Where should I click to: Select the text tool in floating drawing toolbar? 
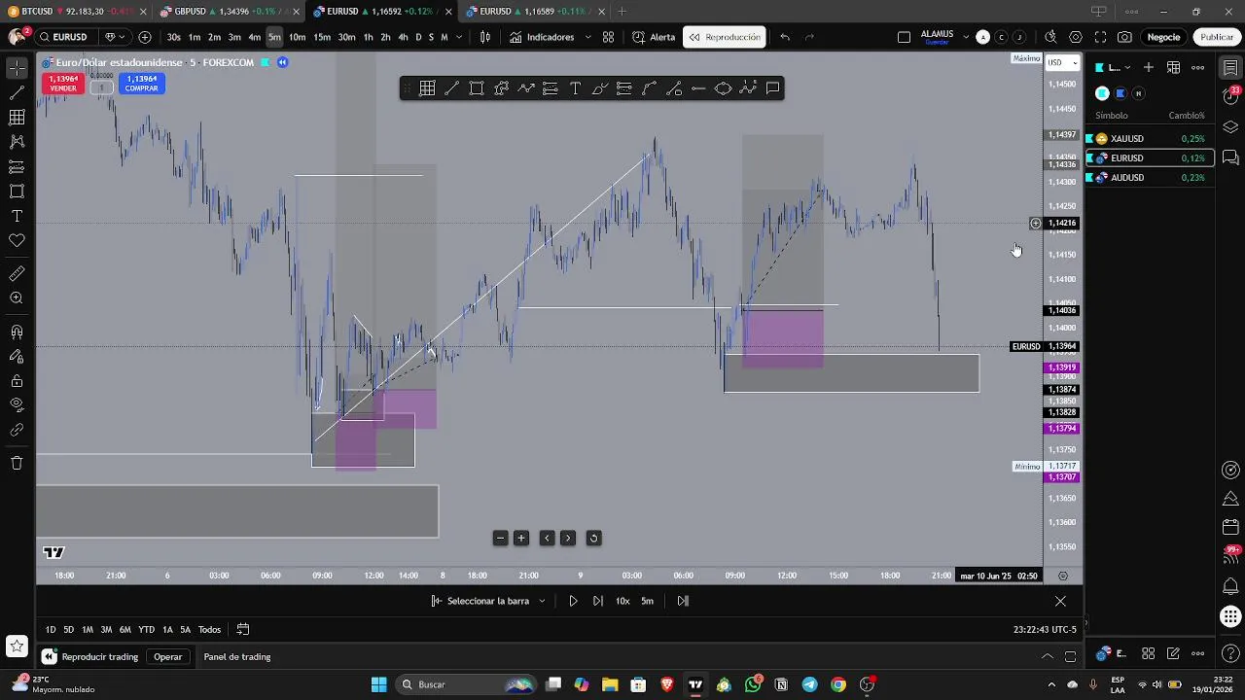pos(575,88)
